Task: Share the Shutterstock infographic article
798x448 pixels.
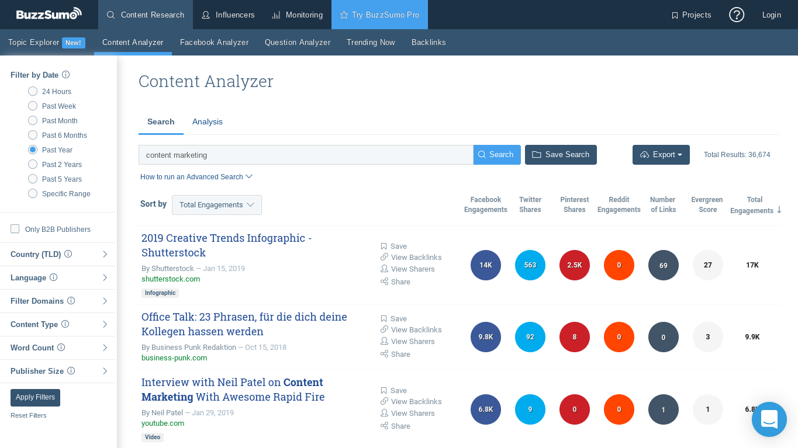Action: click(x=395, y=282)
